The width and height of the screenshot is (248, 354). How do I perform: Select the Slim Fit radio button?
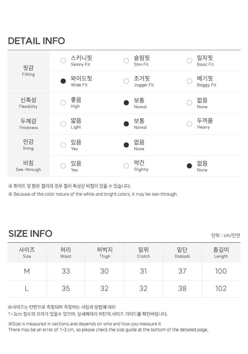126,61
